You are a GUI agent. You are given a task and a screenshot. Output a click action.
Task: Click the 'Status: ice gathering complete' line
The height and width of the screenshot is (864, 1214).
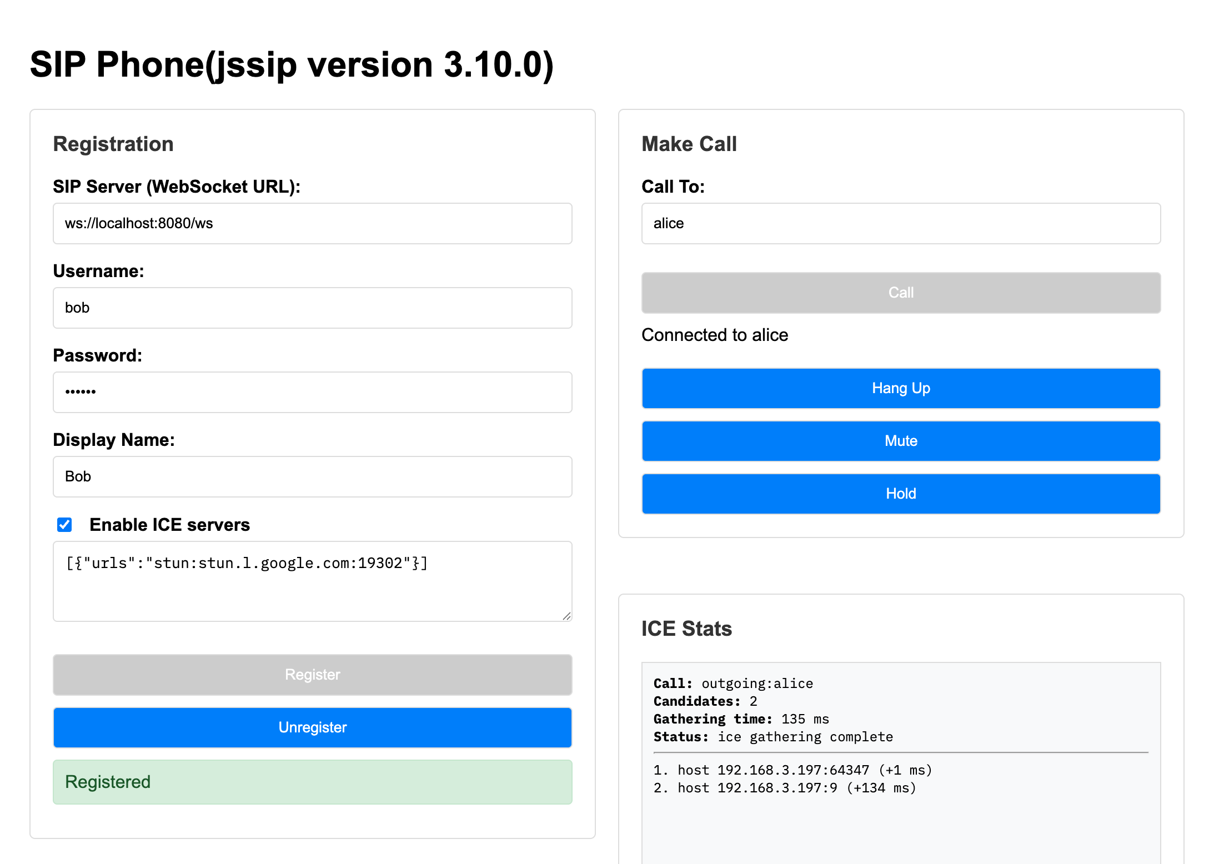click(x=773, y=737)
